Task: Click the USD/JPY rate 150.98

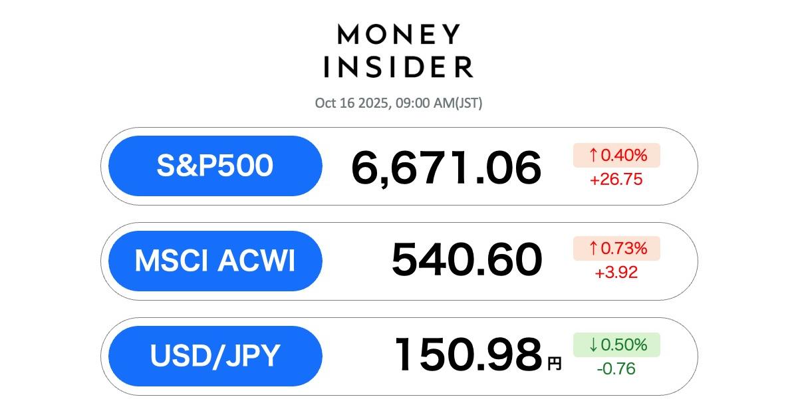Action: [x=469, y=355]
